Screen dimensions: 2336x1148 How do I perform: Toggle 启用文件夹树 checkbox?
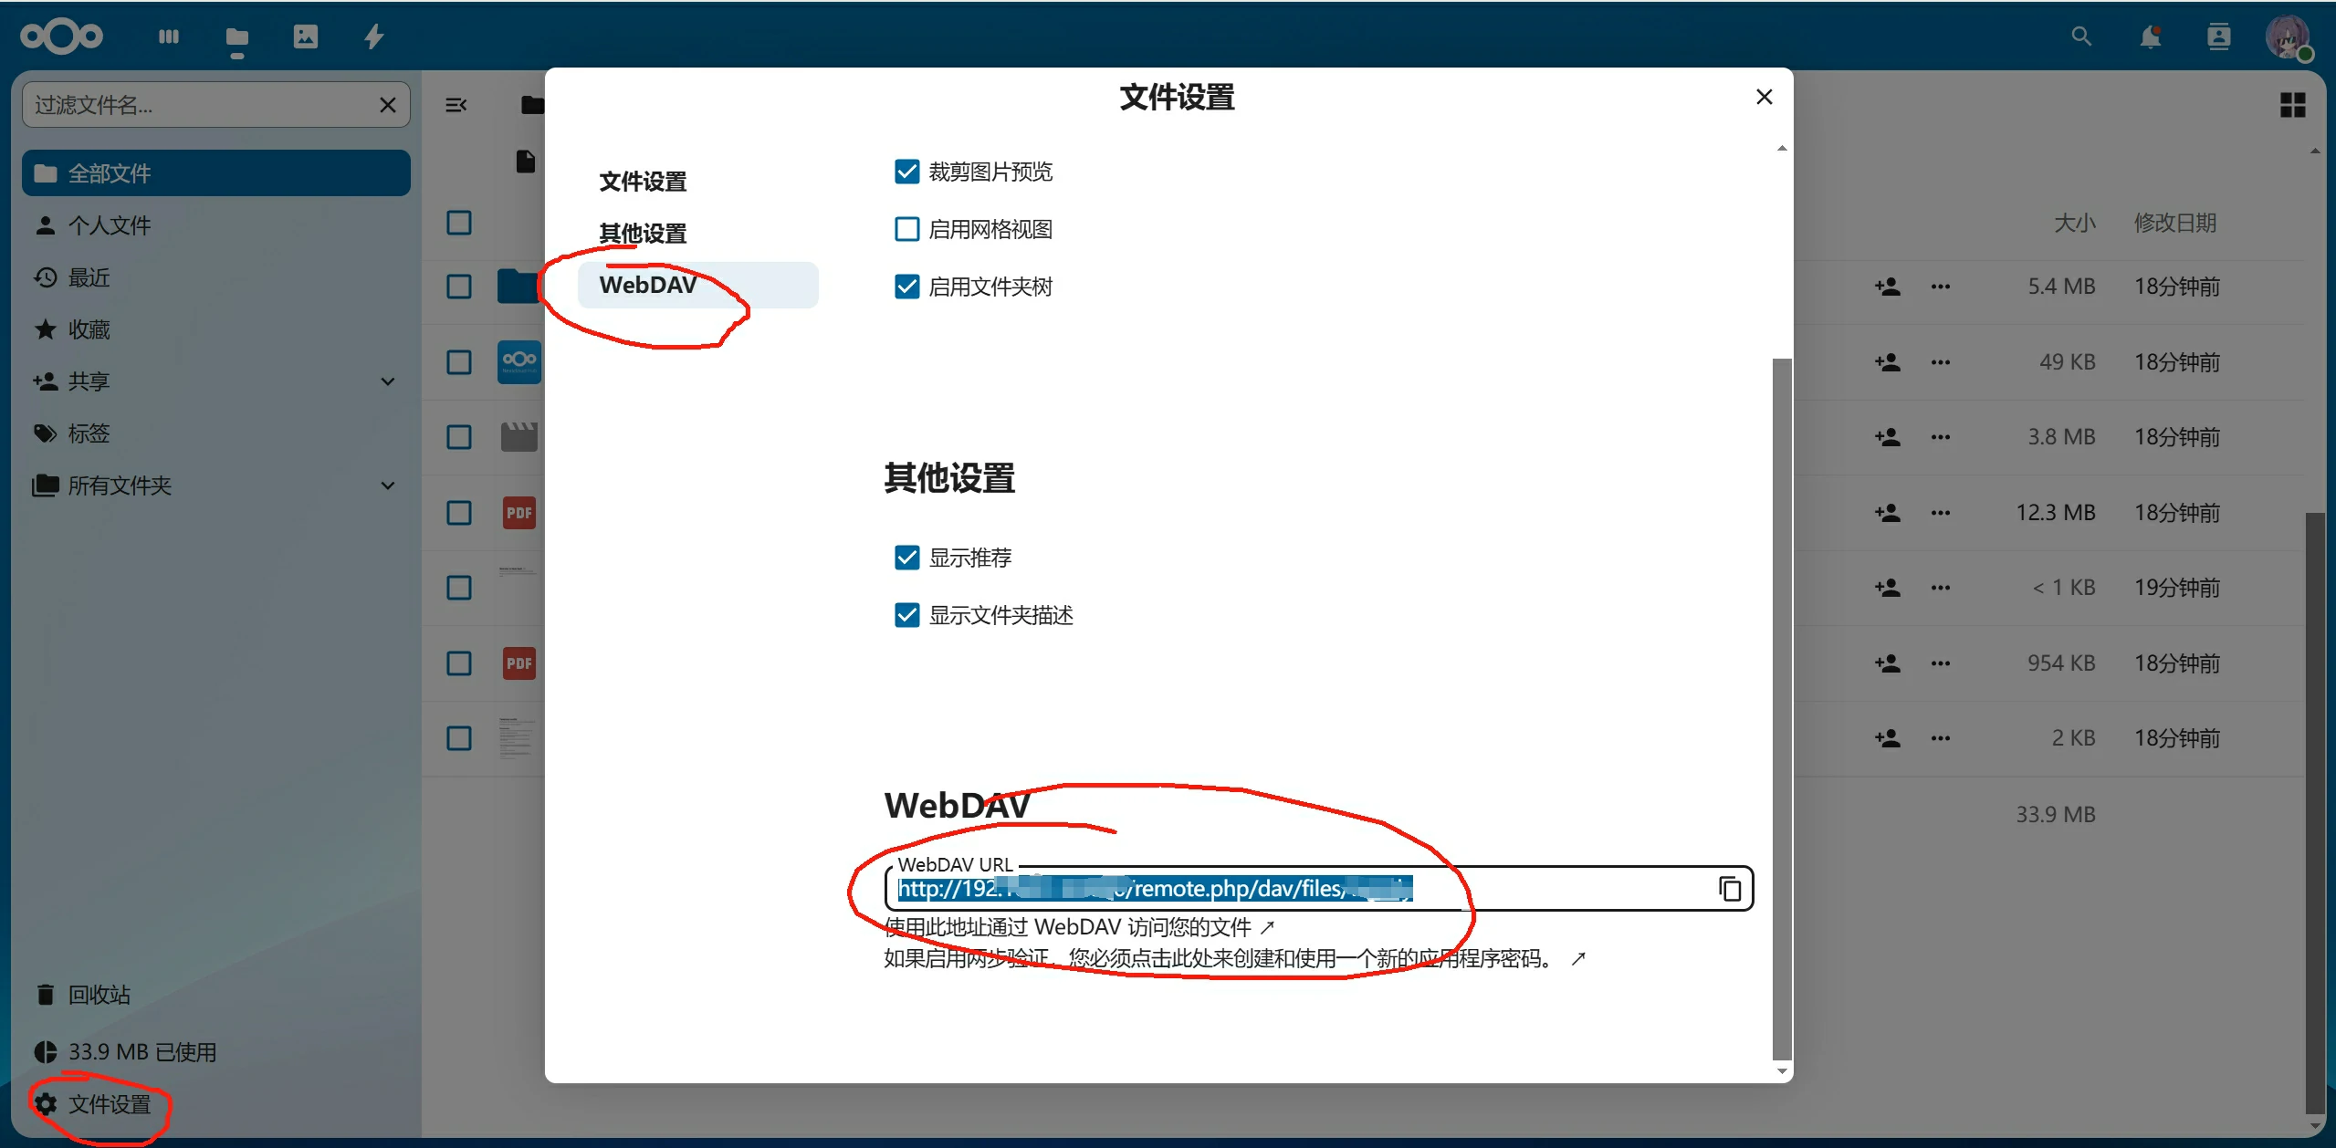point(906,287)
